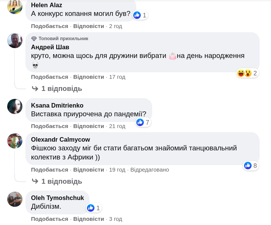View like reaction on Helen Alaz's comment
The width and height of the screenshot is (271, 225).
tap(140, 15)
